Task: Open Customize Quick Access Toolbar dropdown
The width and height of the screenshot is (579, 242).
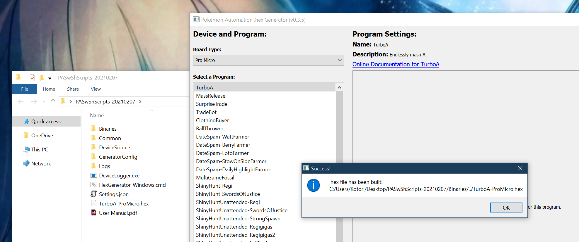Action: tap(50, 78)
